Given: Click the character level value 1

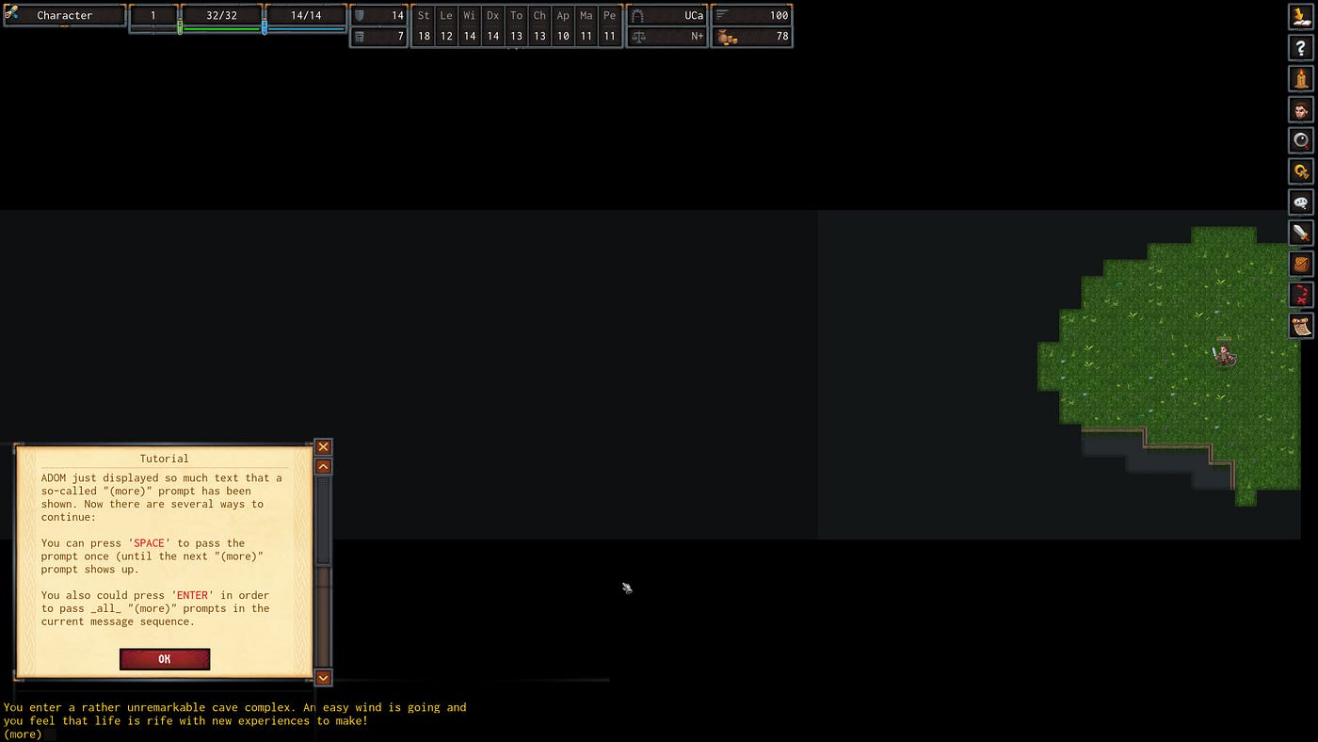Looking at the screenshot, I should [153, 15].
